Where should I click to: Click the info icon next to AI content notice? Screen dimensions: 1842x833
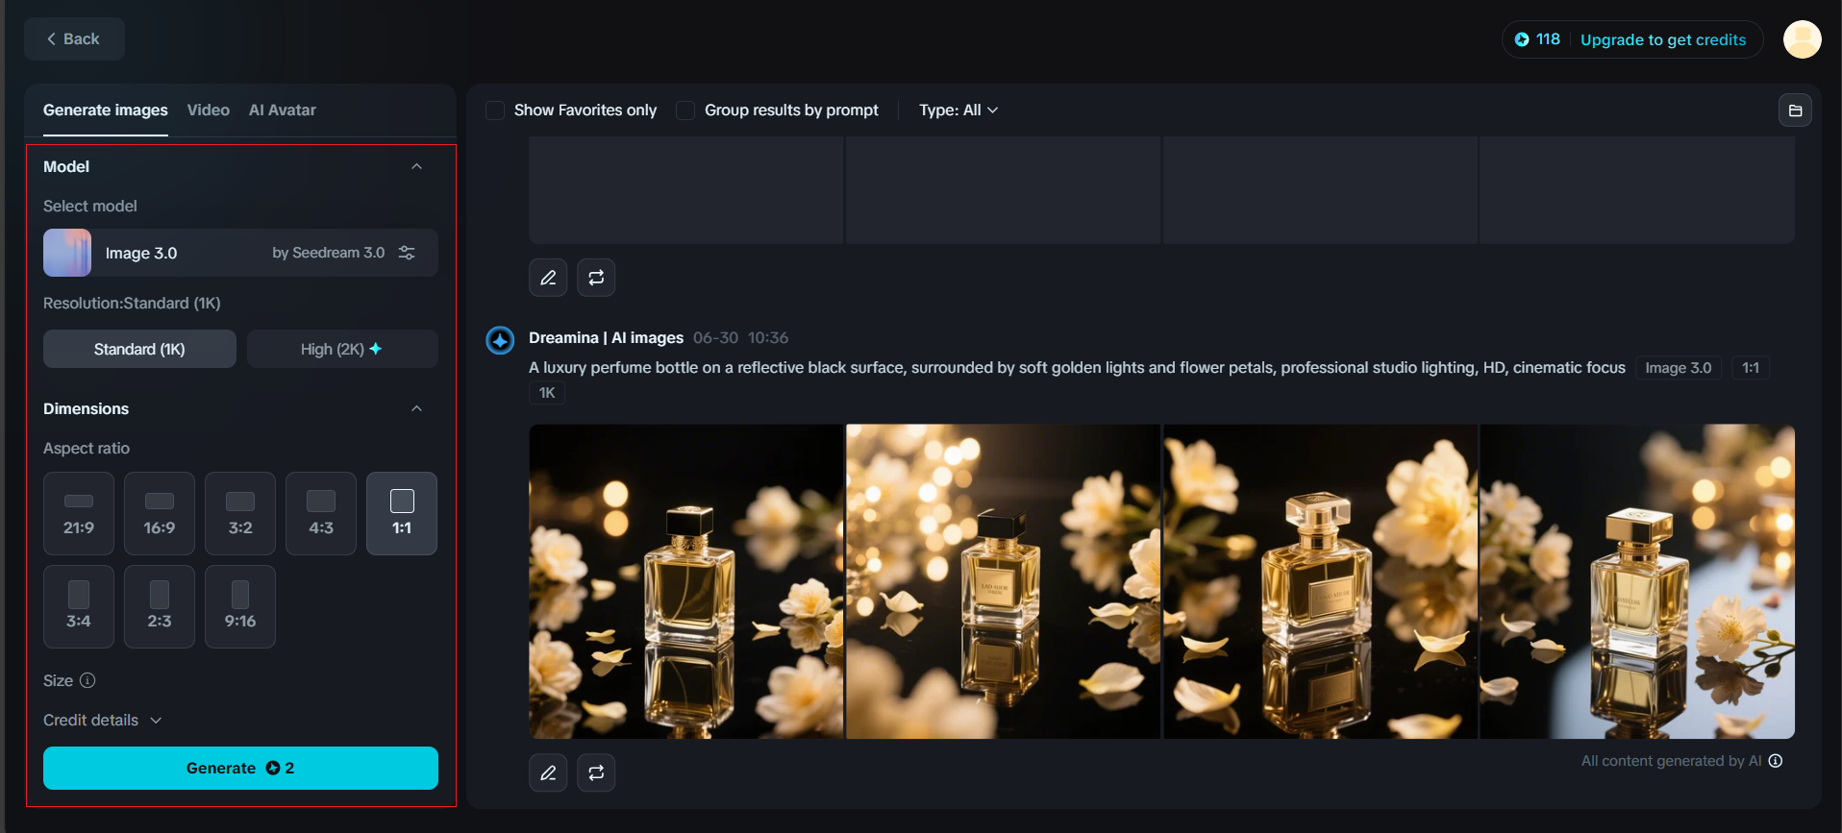click(x=1776, y=761)
